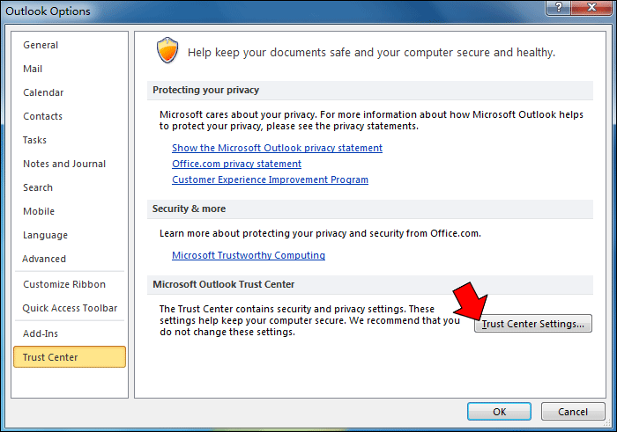Follow the Office.com privacy statement link
This screenshot has width=617, height=432.
point(236,164)
